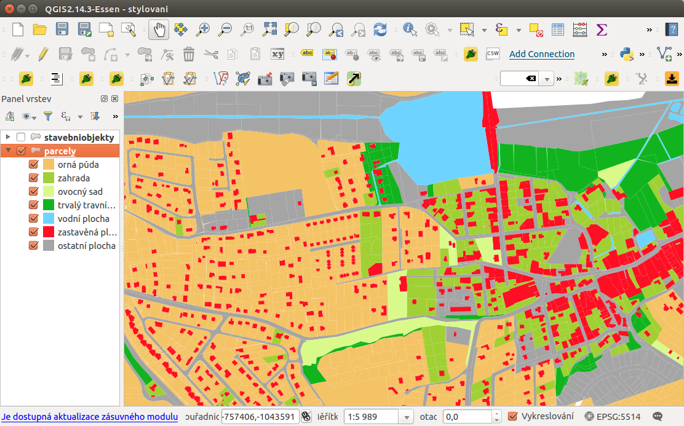
Task: Open the combo box dropdown beside clear field
Action: [x=547, y=79]
